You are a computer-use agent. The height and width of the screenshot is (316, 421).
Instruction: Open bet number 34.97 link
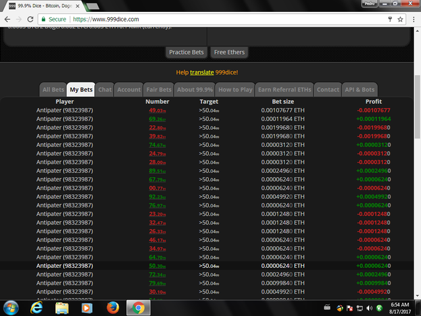pyautogui.click(x=157, y=249)
